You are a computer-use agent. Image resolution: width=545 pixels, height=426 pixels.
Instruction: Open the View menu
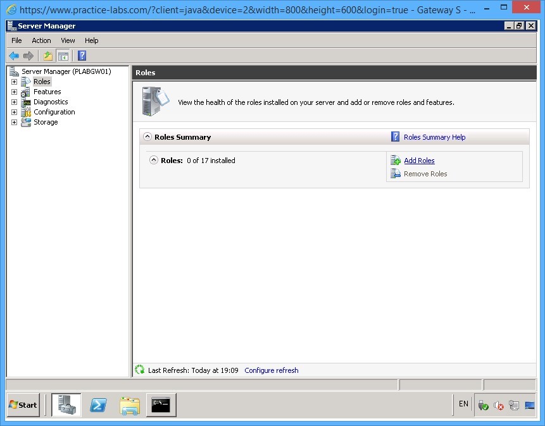tap(67, 40)
